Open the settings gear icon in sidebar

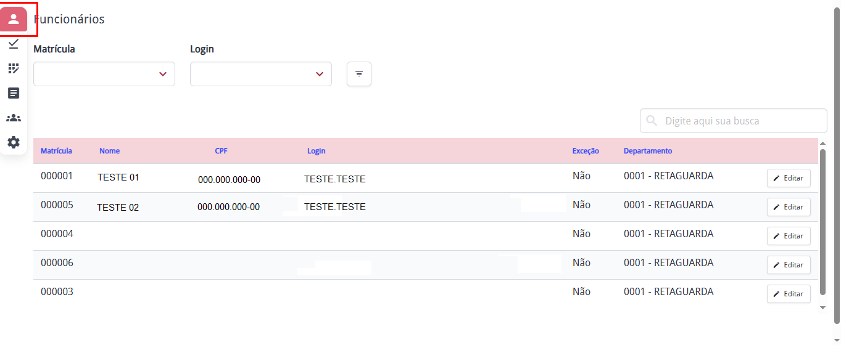[14, 142]
